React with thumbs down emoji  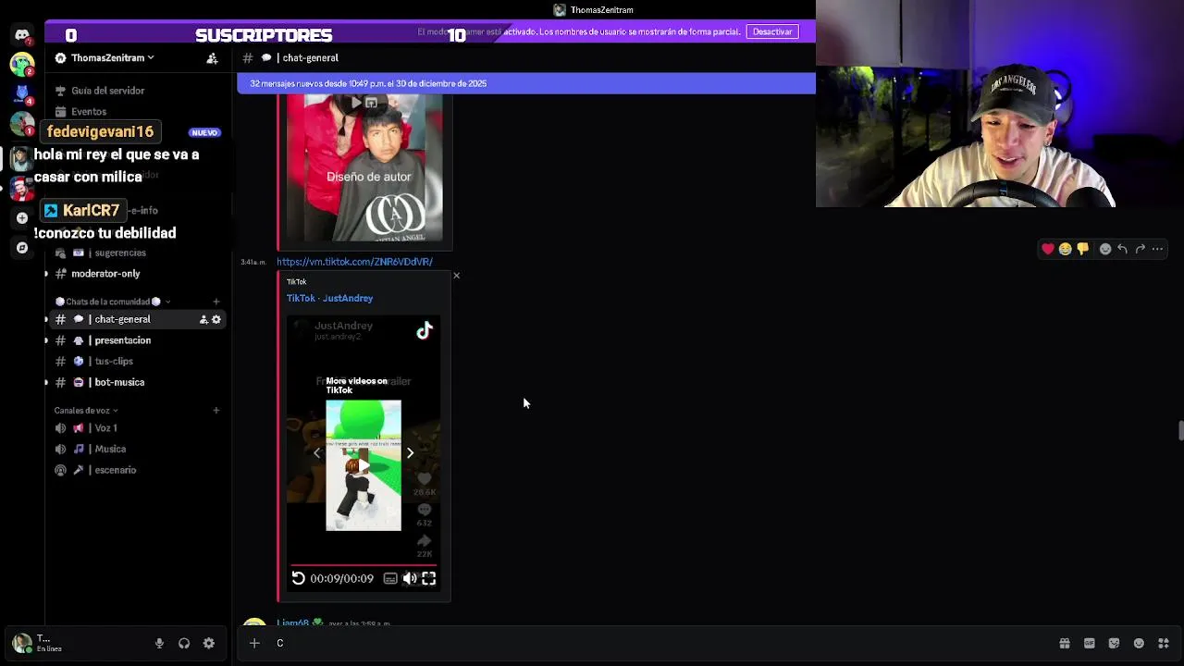click(1082, 249)
